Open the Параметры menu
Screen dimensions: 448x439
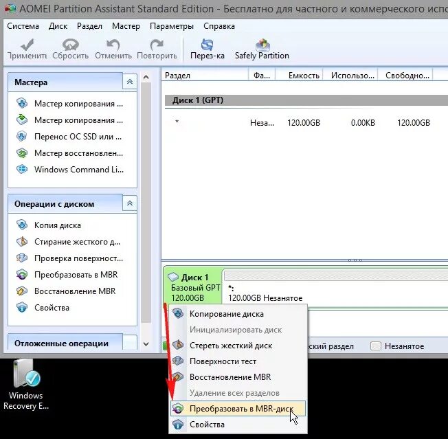tap(172, 26)
